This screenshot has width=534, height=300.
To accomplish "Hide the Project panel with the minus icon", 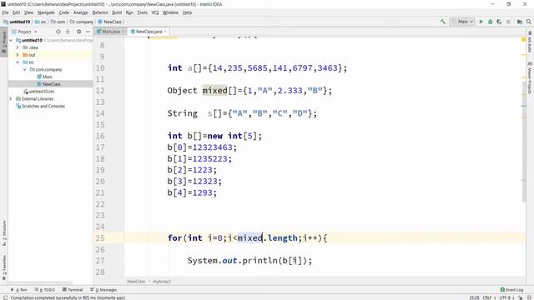I will coord(88,32).
